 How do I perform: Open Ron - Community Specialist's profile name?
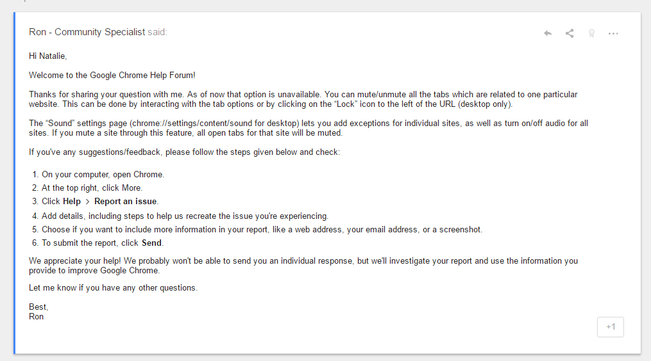point(87,32)
